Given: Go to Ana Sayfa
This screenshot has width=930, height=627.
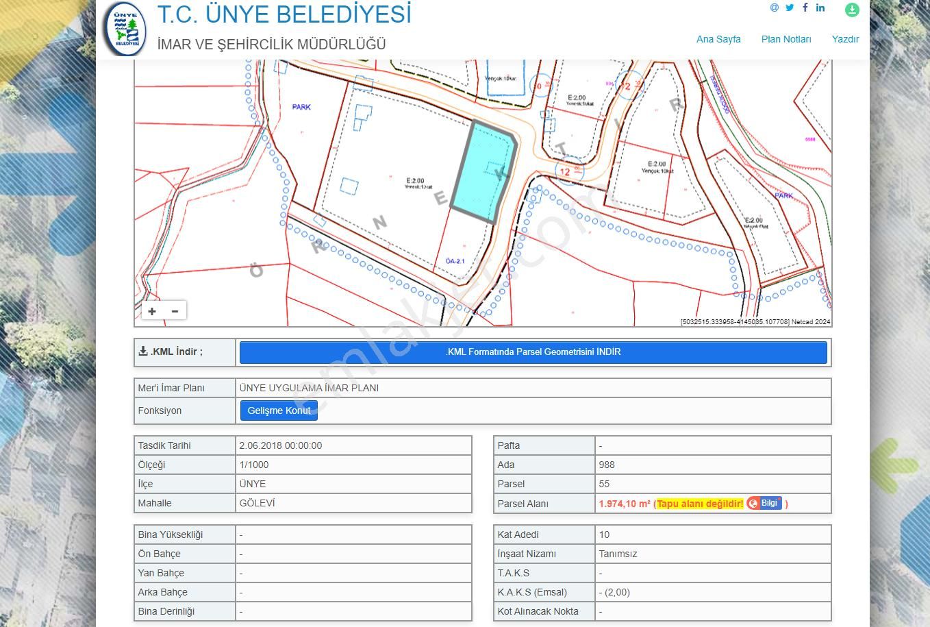Looking at the screenshot, I should [718, 39].
